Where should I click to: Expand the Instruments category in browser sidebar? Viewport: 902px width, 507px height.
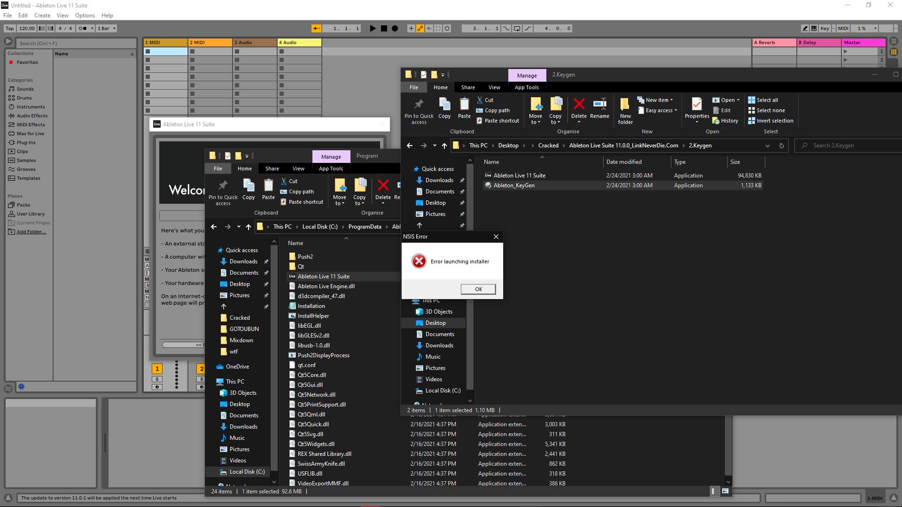[x=31, y=107]
